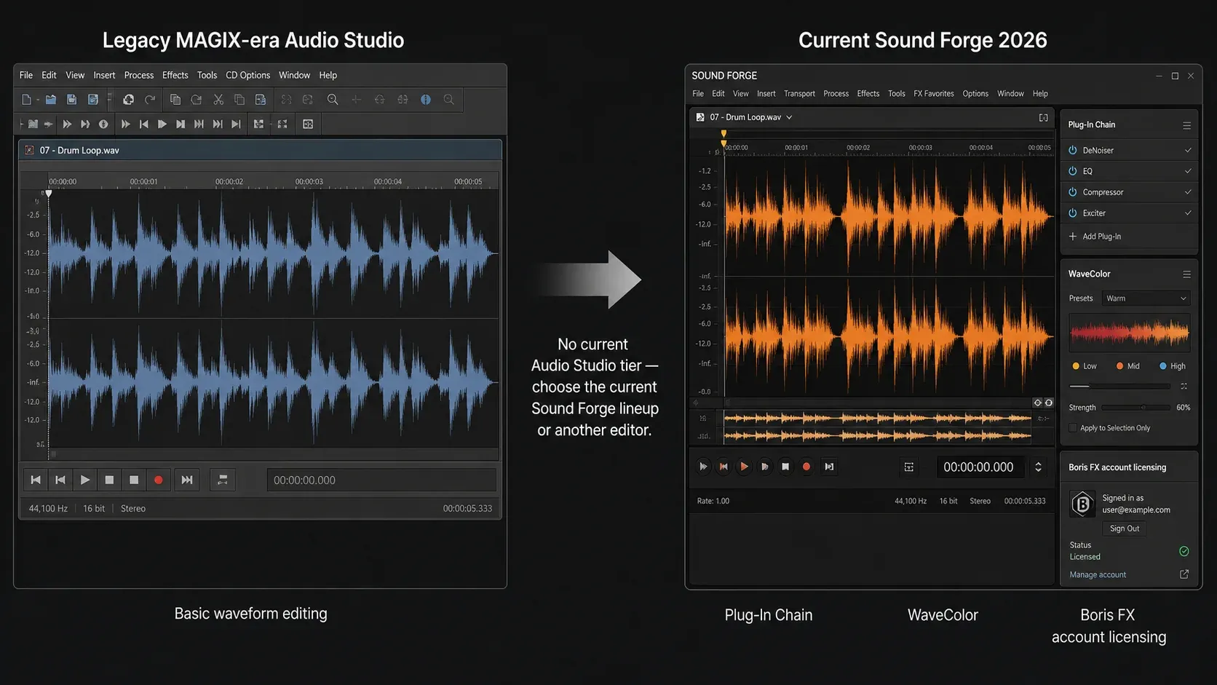The width and height of the screenshot is (1217, 685).
Task: Click Play button in legacy Audio Studio bottom transport
Action: point(84,480)
